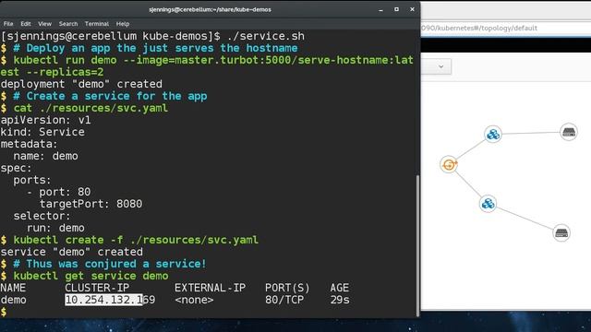
Task: Open the Edit menu in terminal
Action: 26,24
